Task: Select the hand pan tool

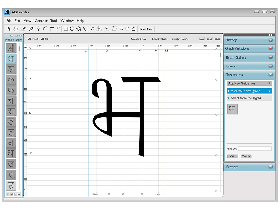Action: (x=15, y=29)
